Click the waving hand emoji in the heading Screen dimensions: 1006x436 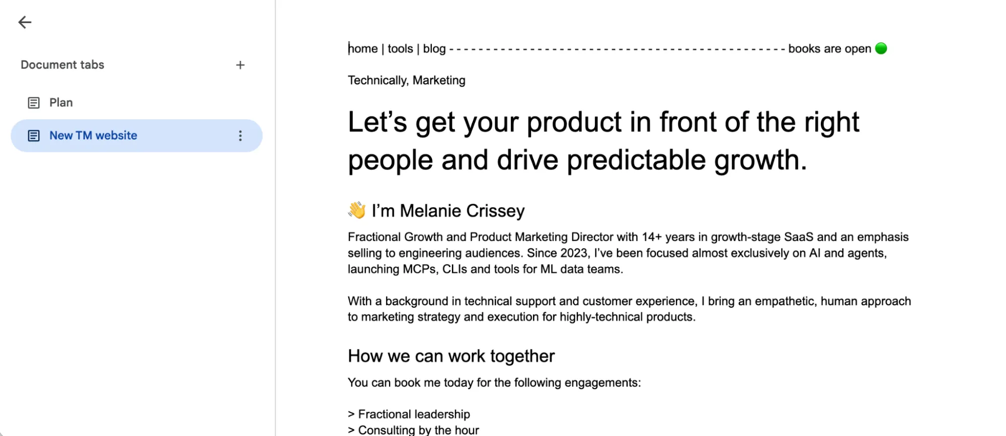tap(356, 210)
